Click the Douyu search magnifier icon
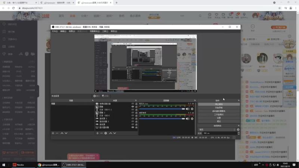 (x=200, y=16)
